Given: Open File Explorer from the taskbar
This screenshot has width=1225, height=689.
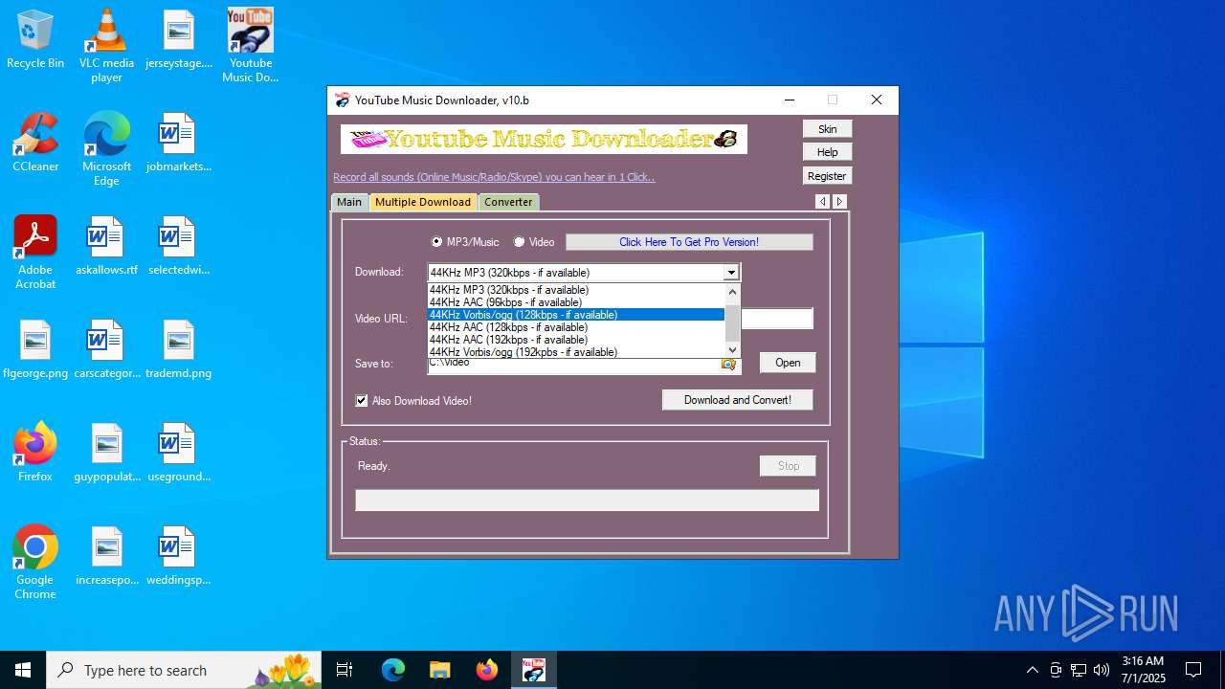Looking at the screenshot, I should [439, 670].
